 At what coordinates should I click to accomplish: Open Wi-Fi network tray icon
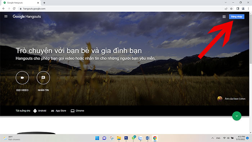tap(224, 138)
